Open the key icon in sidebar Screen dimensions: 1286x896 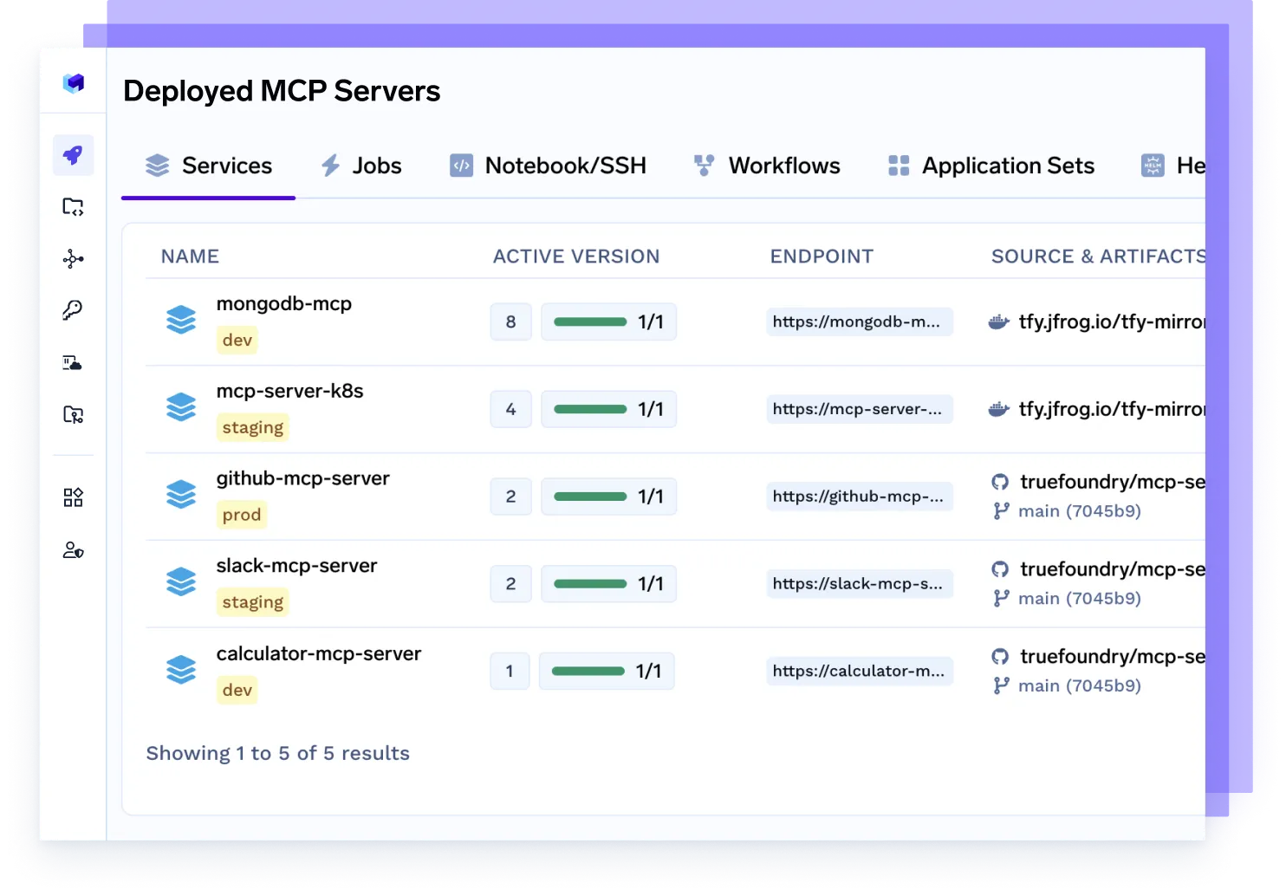coord(74,310)
